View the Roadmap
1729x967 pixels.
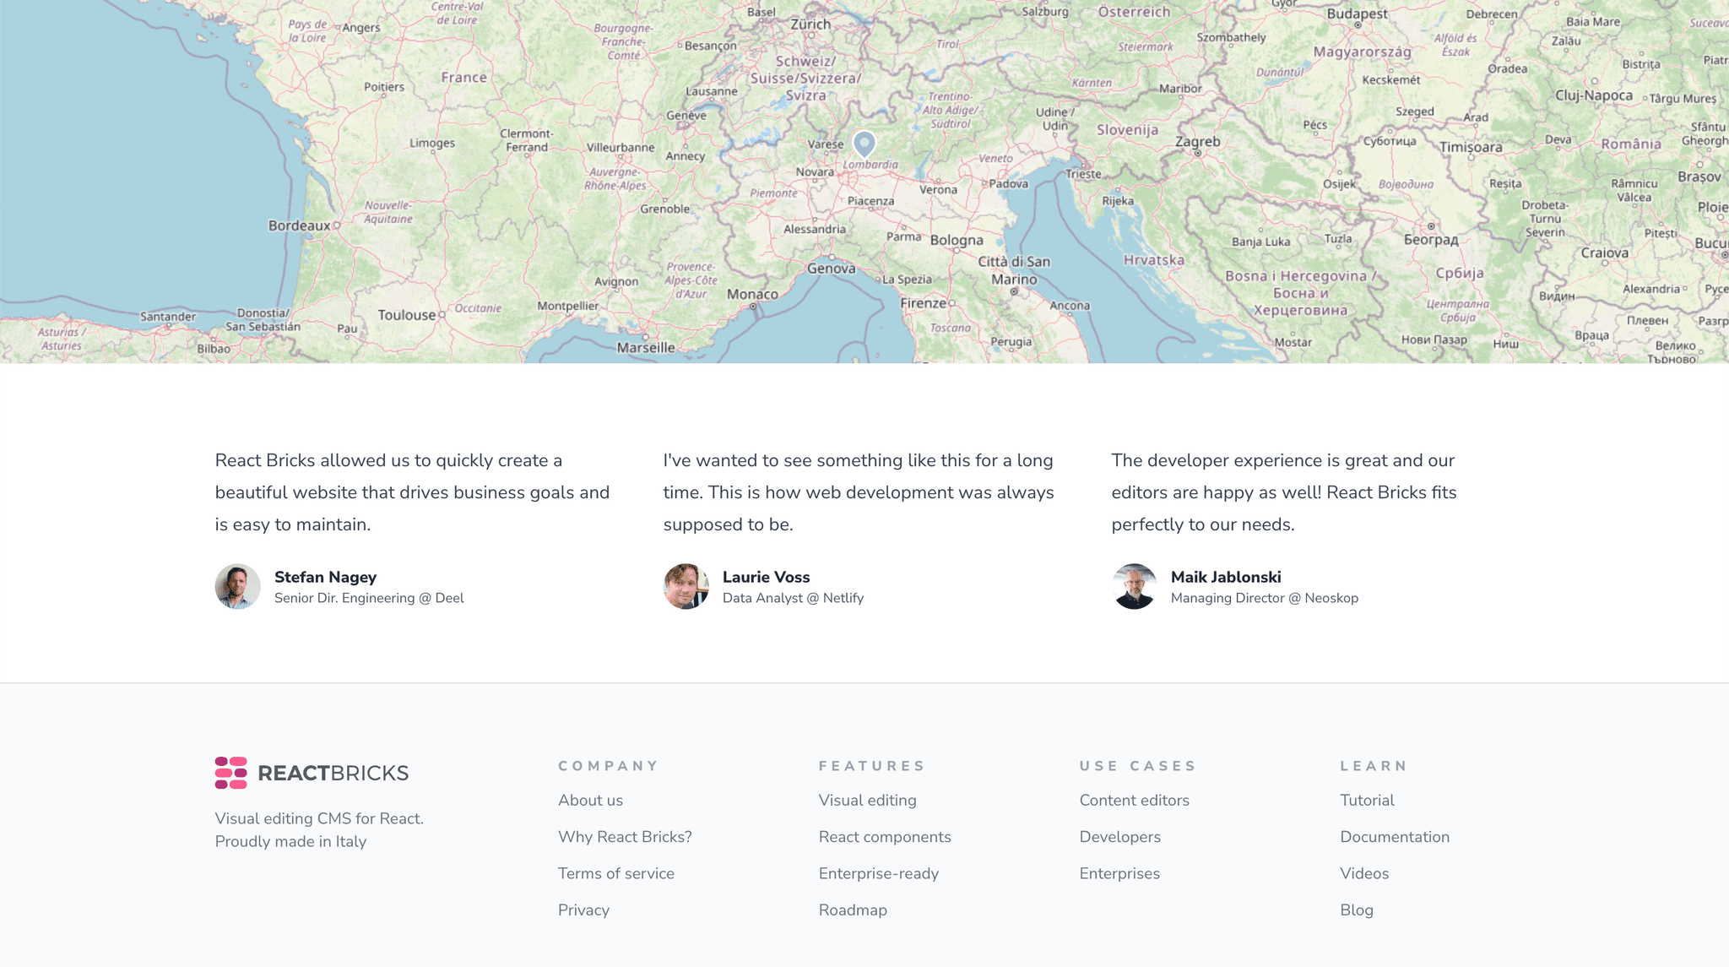pos(853,910)
